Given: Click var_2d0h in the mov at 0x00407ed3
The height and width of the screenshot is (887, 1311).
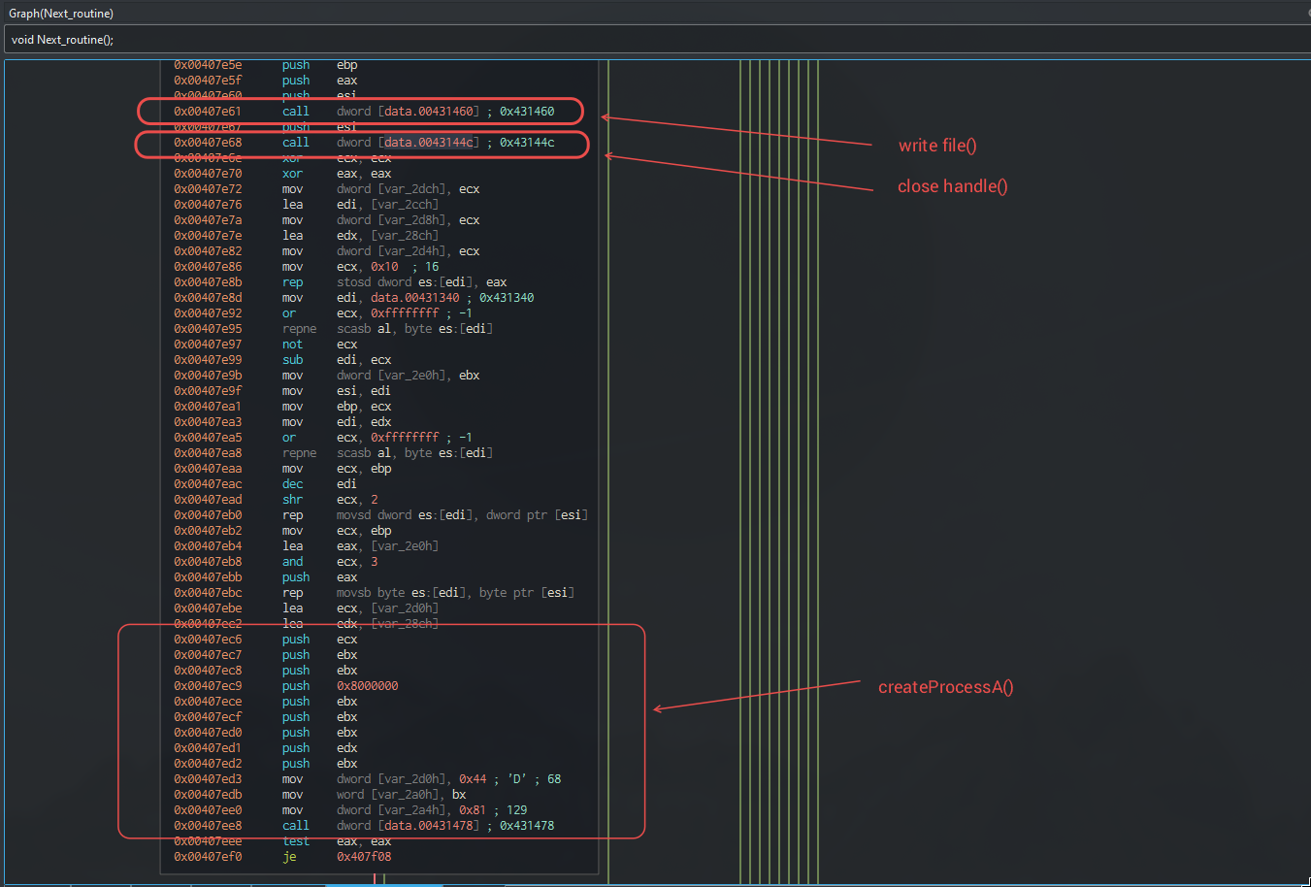Looking at the screenshot, I should [x=412, y=779].
